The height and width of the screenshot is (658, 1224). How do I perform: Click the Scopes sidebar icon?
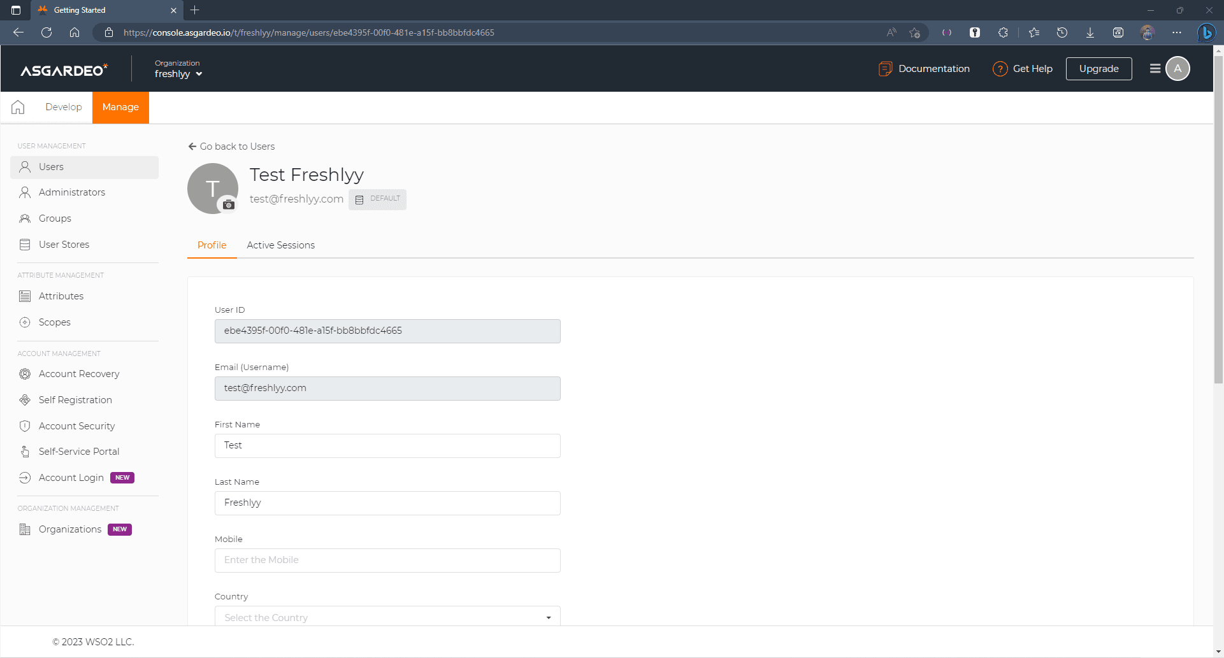(25, 322)
